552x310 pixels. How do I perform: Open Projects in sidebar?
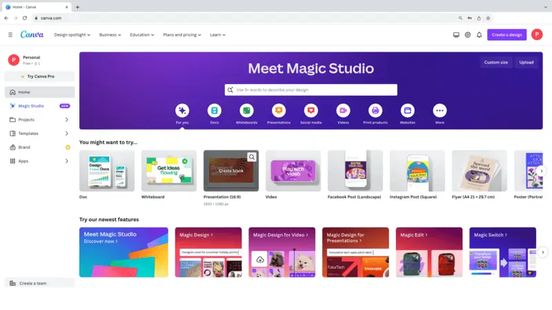coord(39,120)
